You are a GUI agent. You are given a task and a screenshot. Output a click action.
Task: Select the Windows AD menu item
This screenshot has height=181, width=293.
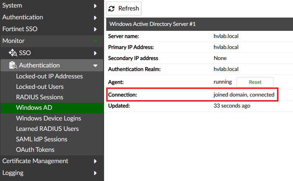[x=34, y=108]
